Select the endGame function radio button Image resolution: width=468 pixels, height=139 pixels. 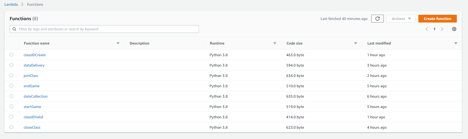click(11, 86)
